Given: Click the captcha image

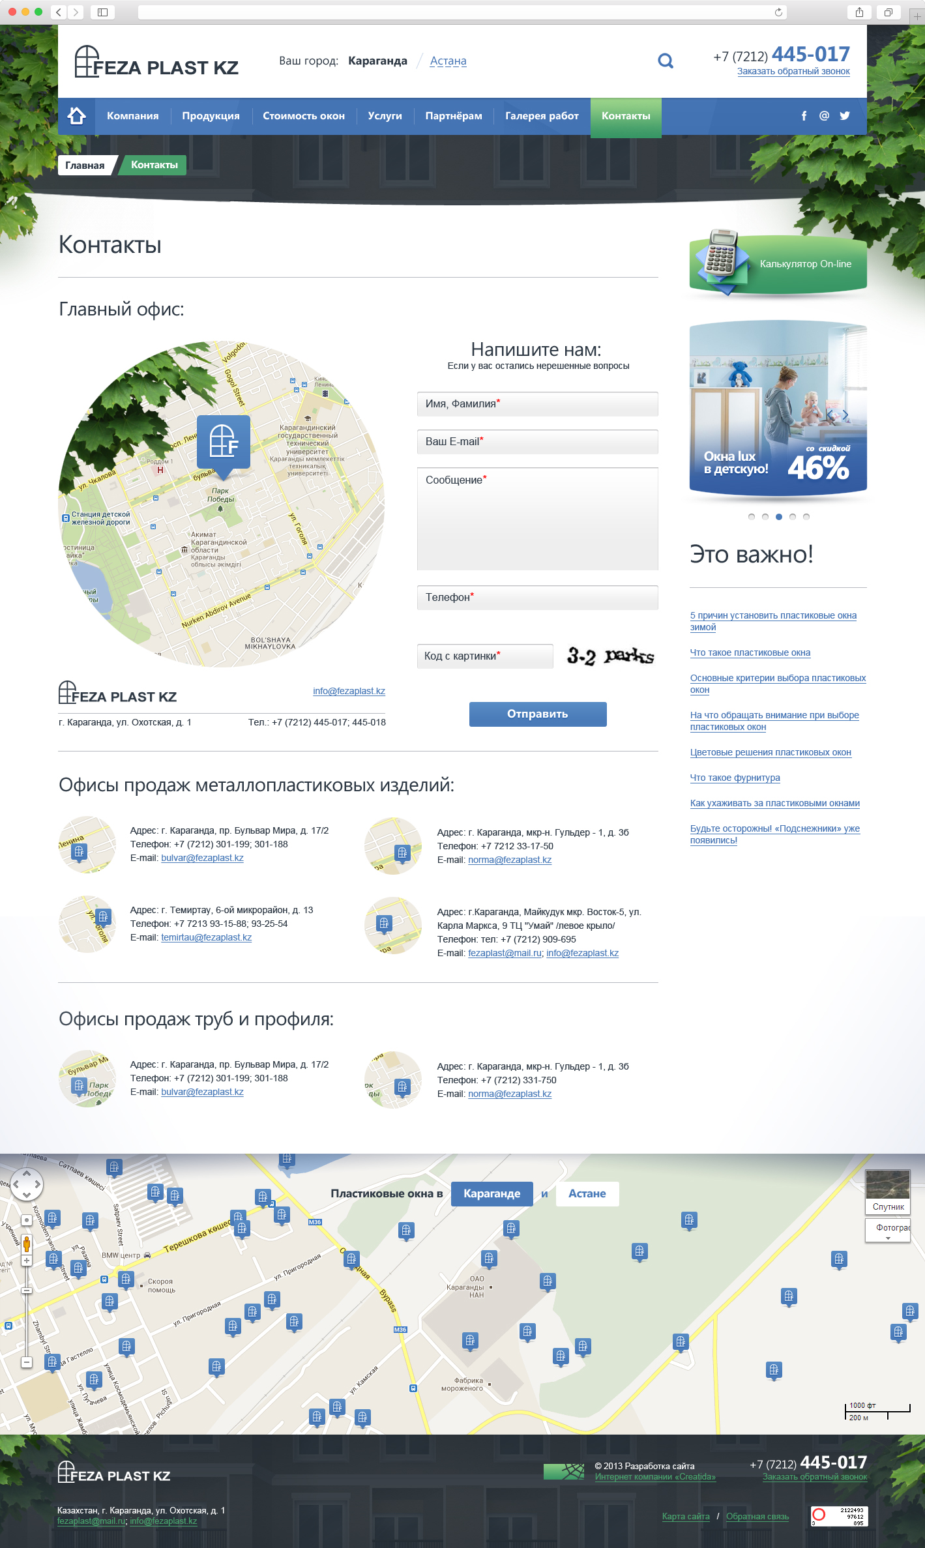Looking at the screenshot, I should [x=610, y=656].
